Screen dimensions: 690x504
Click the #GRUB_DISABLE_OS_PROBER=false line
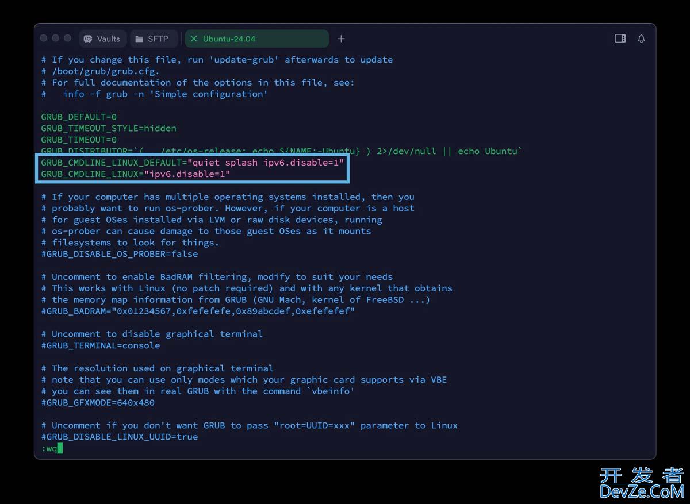tap(120, 254)
